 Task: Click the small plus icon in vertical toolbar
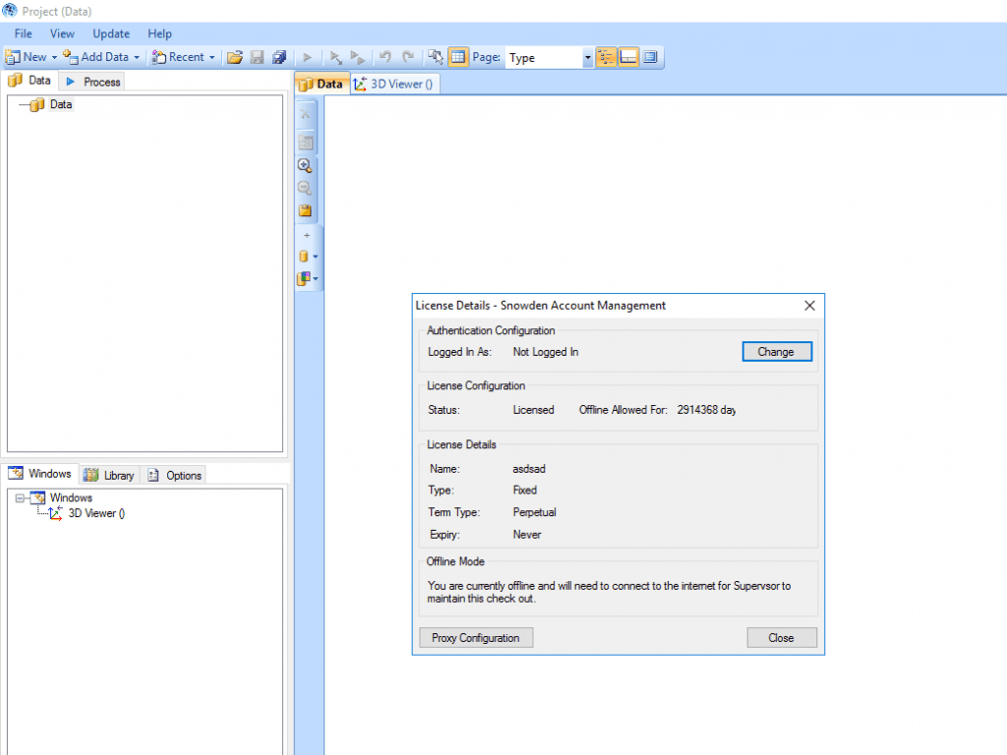tap(306, 235)
